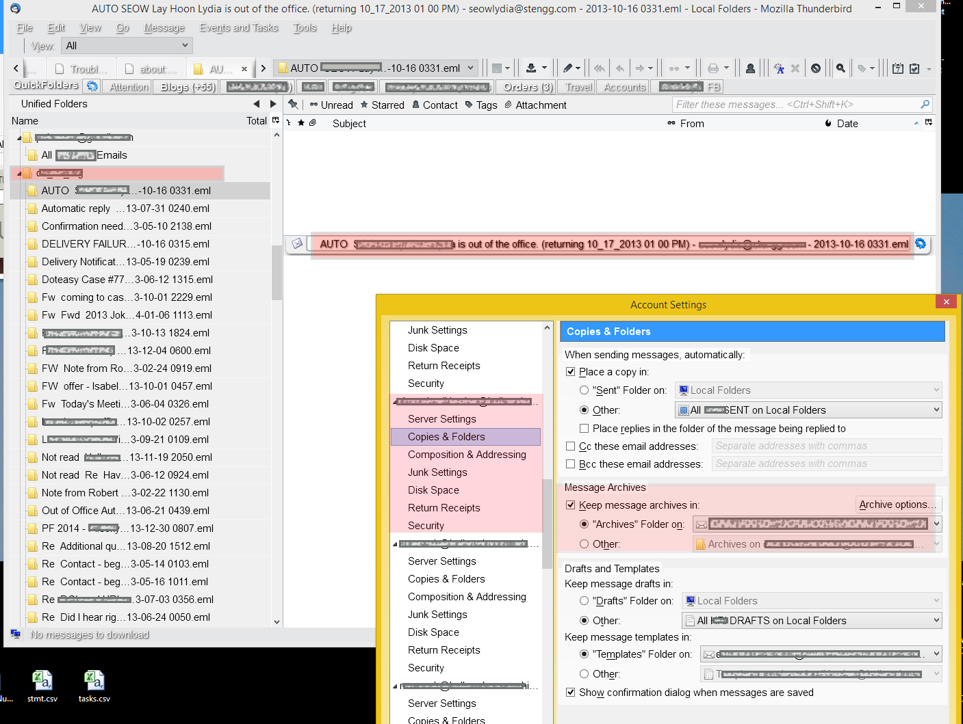This screenshot has height=724, width=963.
Task: Switch to the Orders (3) QuickFolders tab
Action: coord(528,87)
